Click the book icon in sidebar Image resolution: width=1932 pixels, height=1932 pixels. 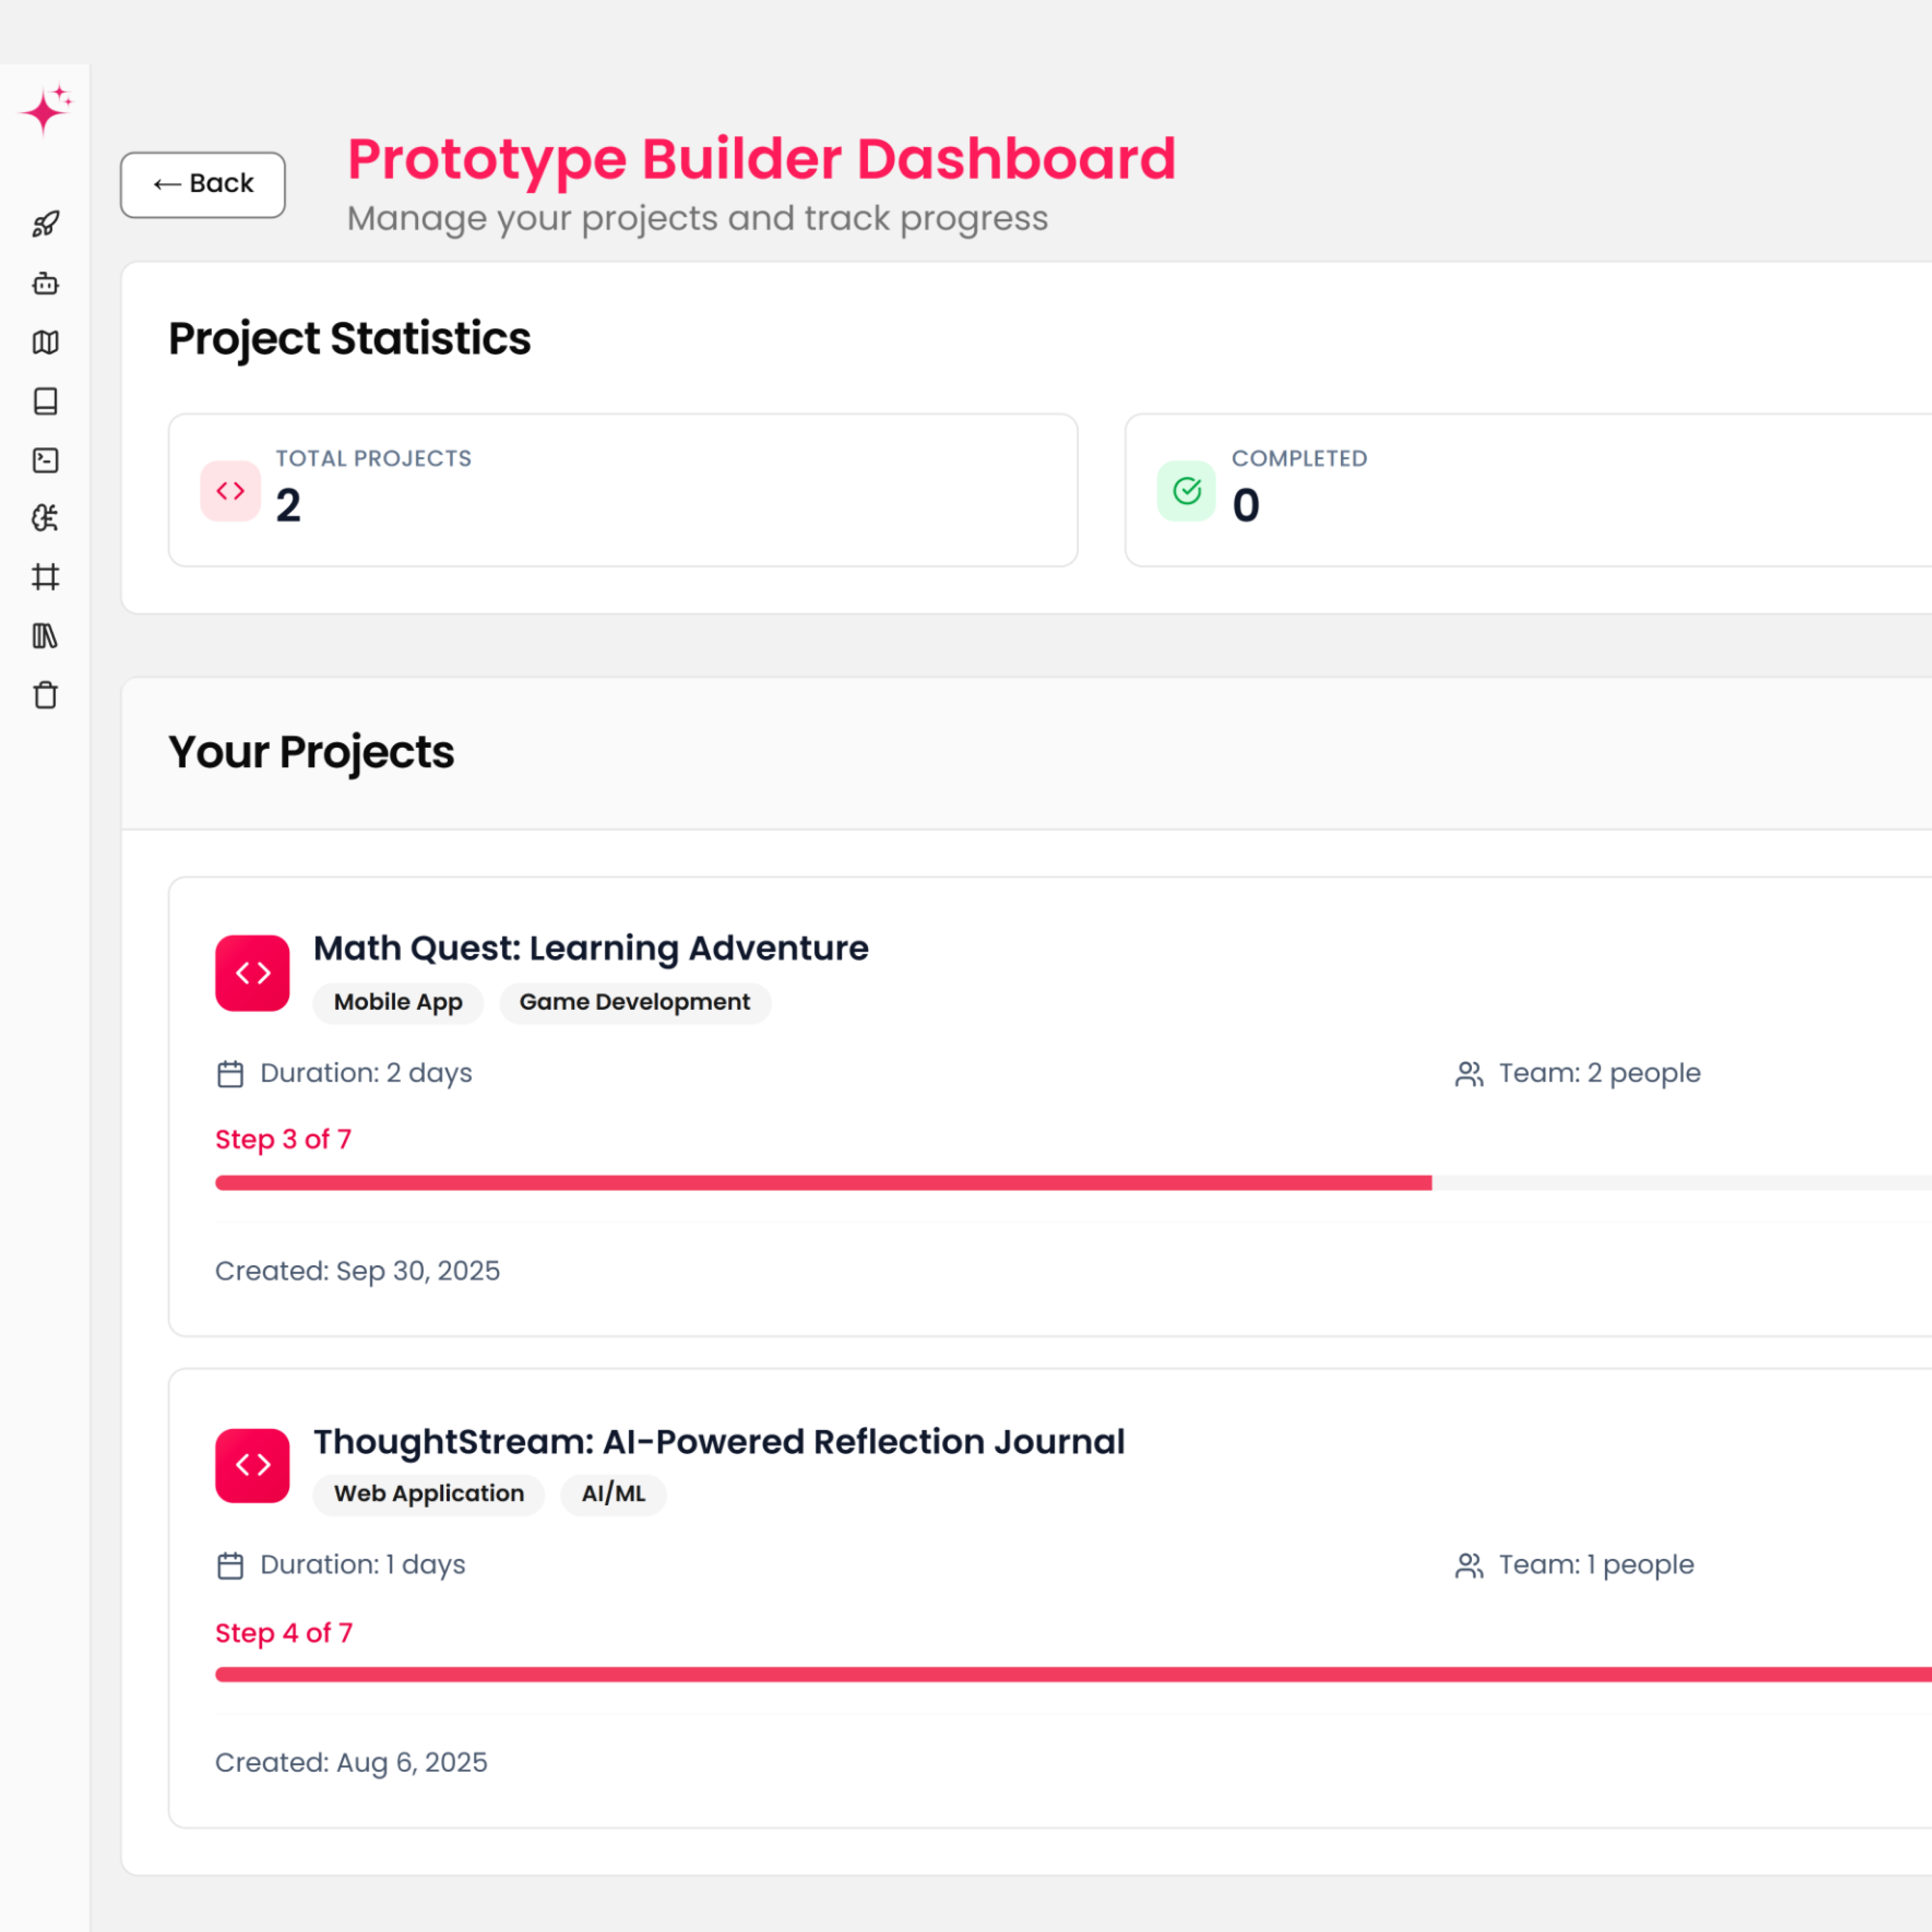(45, 401)
